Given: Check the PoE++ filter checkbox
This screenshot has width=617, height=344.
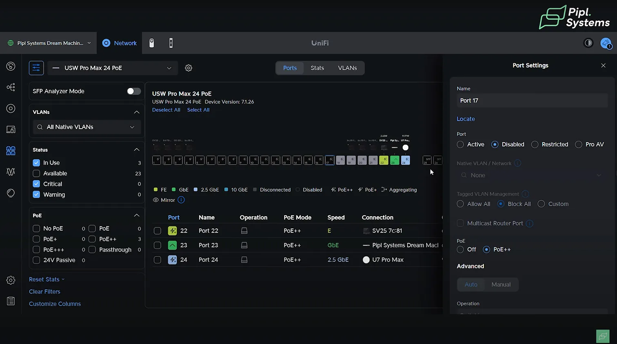Looking at the screenshot, I should pos(92,239).
